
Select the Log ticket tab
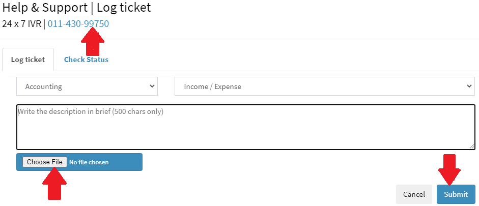pos(28,60)
